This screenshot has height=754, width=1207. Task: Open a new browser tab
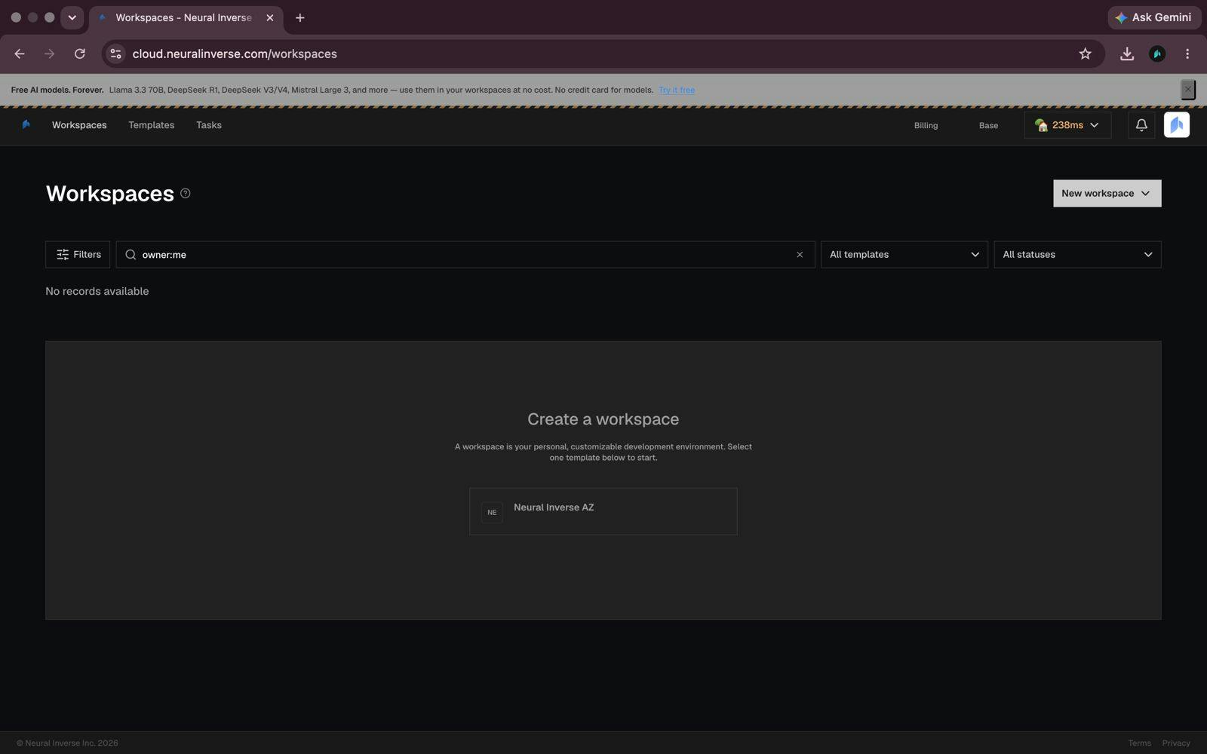pyautogui.click(x=300, y=17)
